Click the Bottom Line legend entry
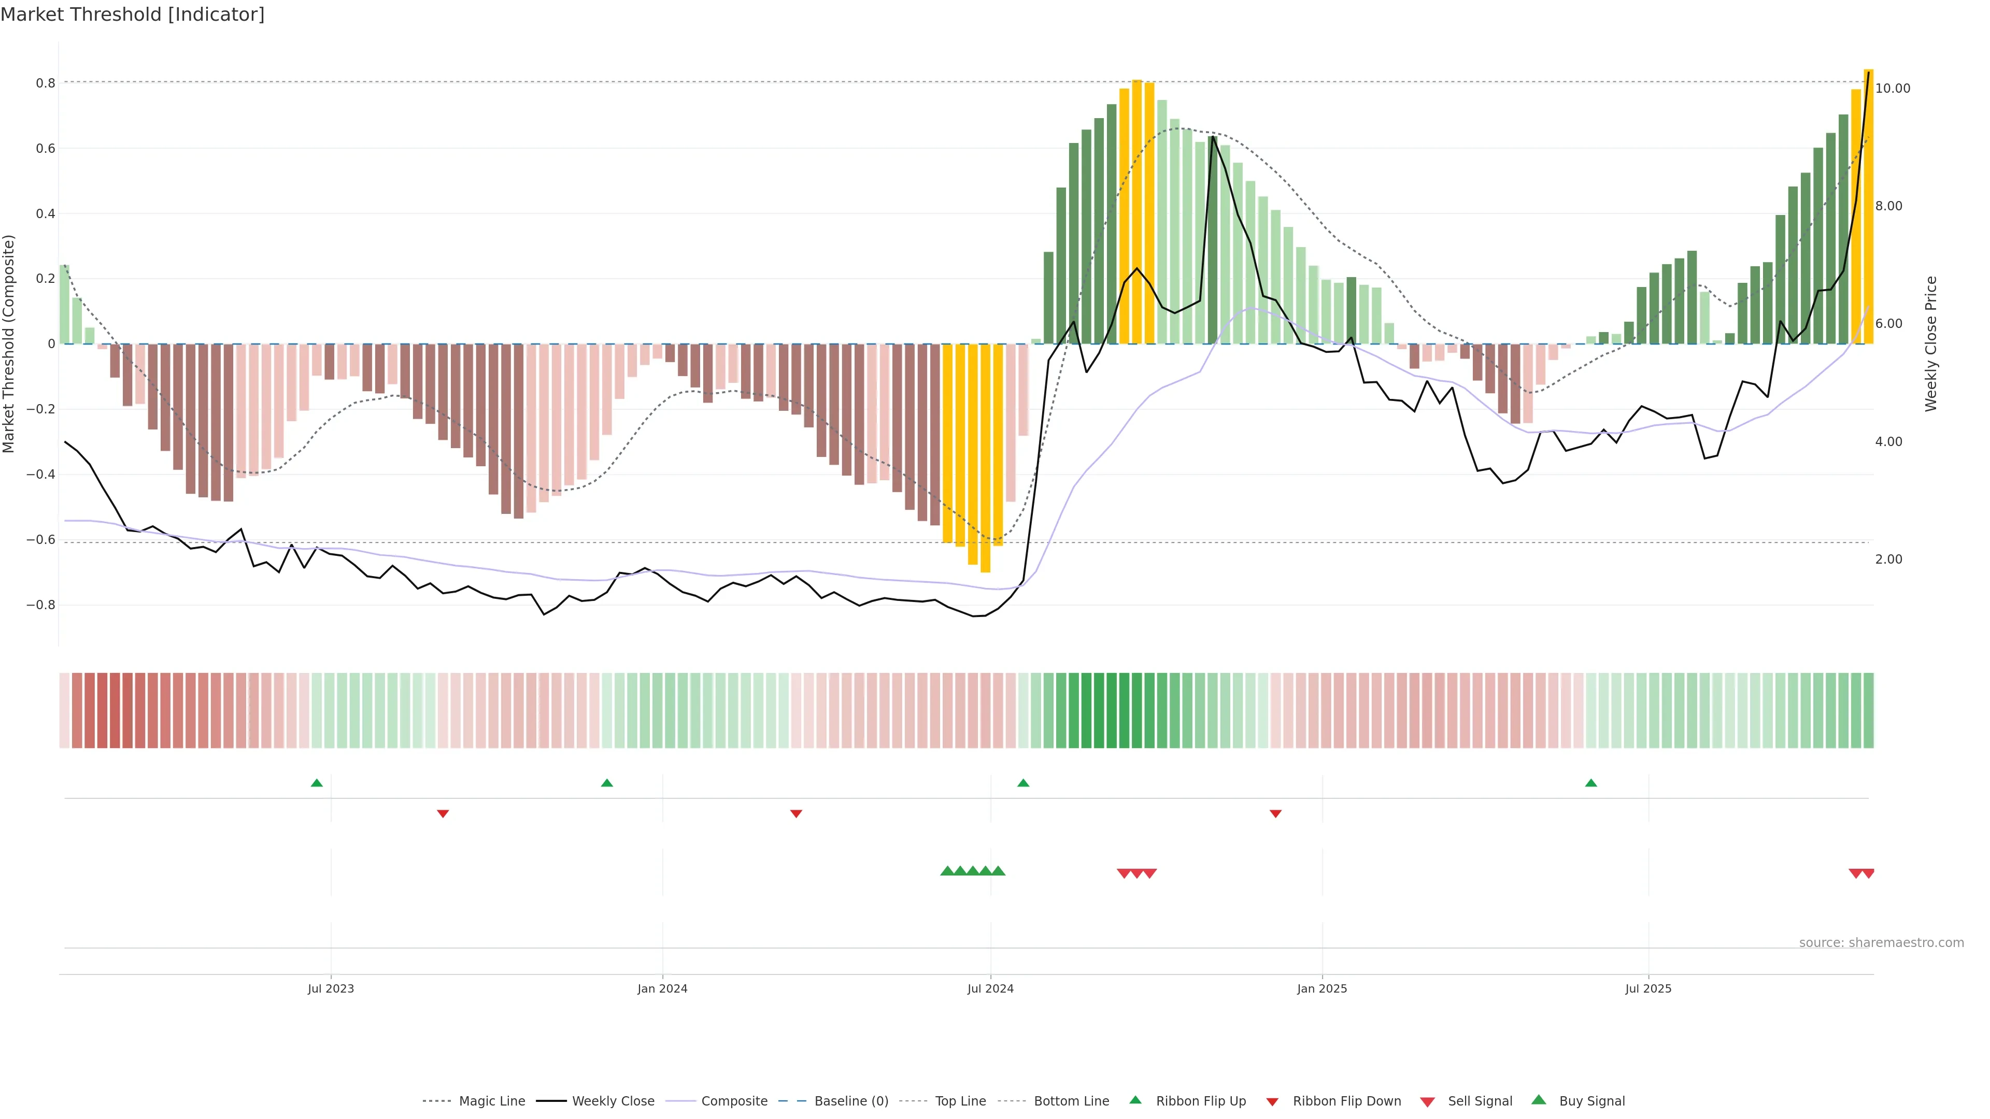 pos(1071,1100)
